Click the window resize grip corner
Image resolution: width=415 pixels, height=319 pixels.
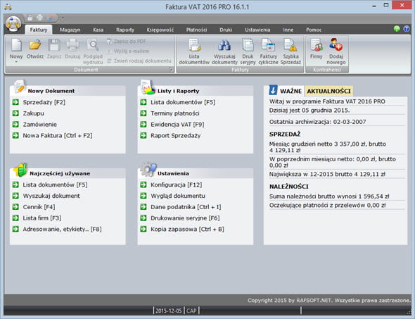pos(409,312)
